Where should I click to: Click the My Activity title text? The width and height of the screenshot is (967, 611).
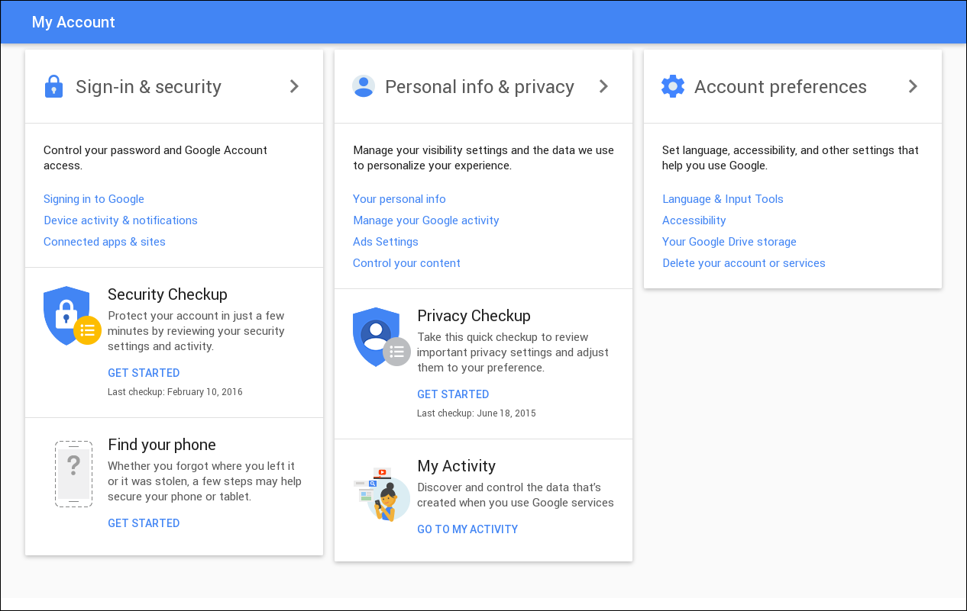pos(457,466)
